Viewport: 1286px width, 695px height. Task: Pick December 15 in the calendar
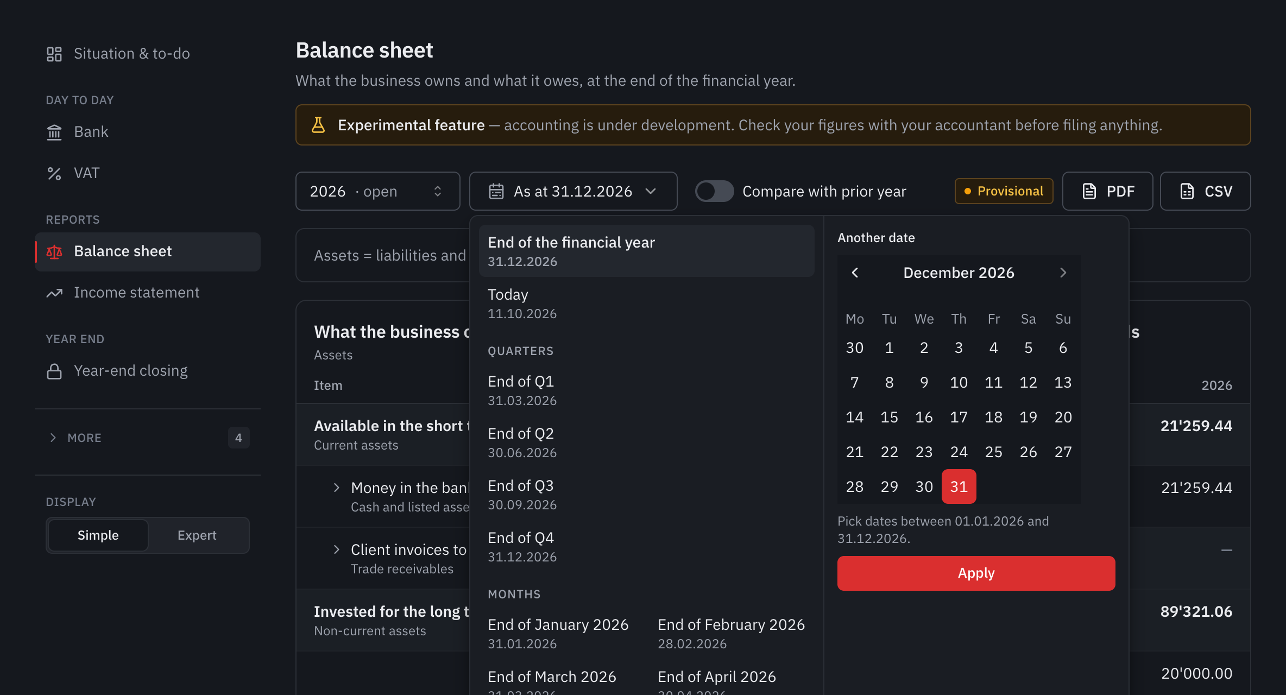[x=890, y=417]
